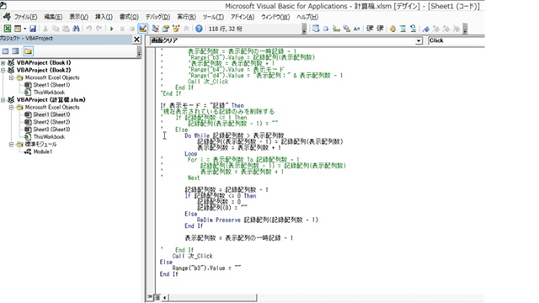The height and width of the screenshot is (303, 539).
Task: Click the horizontal scrollbar under the code
Action: pos(212,297)
